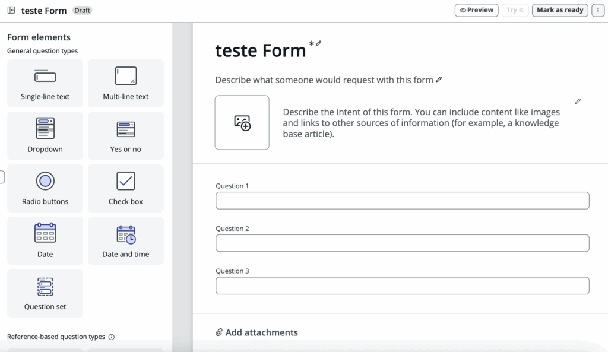This screenshot has height=352, width=608.
Task: Select the Radio buttons element
Action: pyautogui.click(x=45, y=189)
